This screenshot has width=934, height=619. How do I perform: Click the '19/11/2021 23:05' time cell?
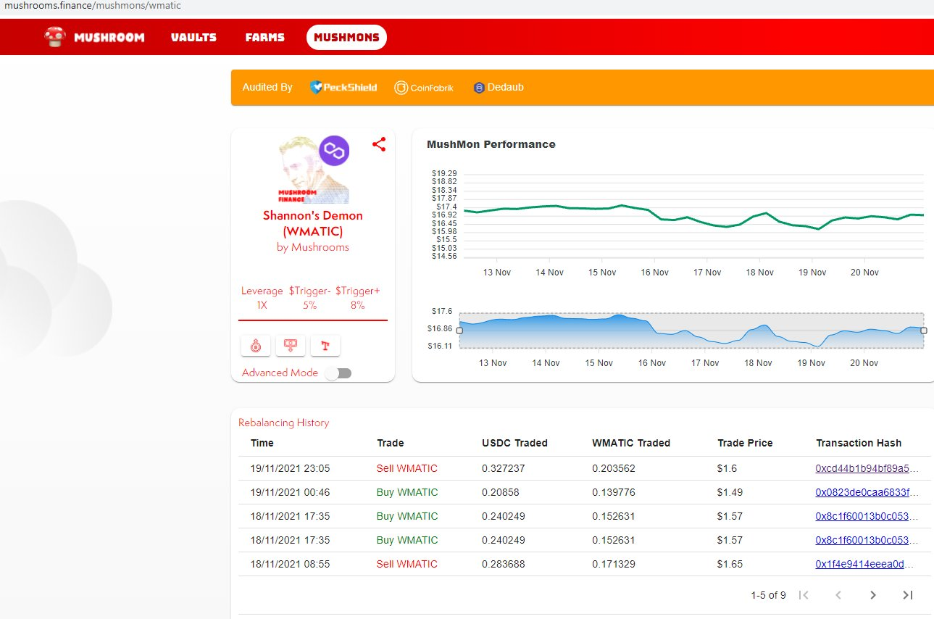(x=290, y=468)
